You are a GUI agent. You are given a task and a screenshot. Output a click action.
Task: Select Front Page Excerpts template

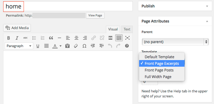(162, 64)
